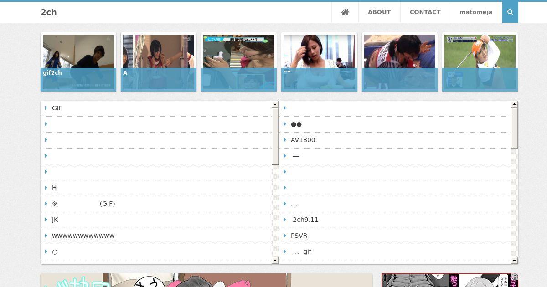Click left list scroll up arrow
Viewport: 547px width, 287px height.
point(275,104)
